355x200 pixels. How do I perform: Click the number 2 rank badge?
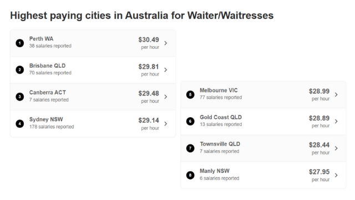pyautogui.click(x=20, y=69)
